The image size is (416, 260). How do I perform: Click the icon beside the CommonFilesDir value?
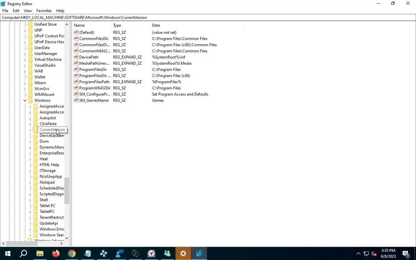[76, 38]
